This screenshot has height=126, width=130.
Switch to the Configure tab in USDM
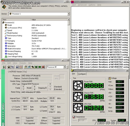[82, 74]
